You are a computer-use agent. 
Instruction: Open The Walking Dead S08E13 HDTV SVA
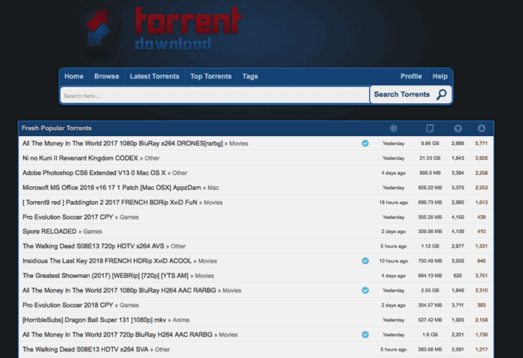pos(85,349)
